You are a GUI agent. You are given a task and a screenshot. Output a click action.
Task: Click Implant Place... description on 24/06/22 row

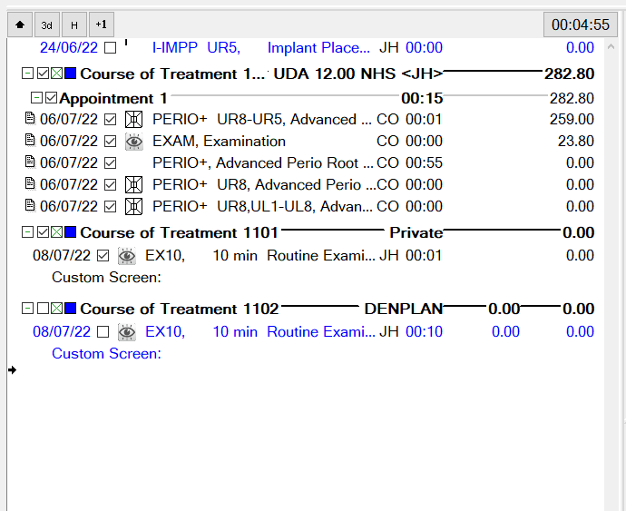tap(318, 48)
